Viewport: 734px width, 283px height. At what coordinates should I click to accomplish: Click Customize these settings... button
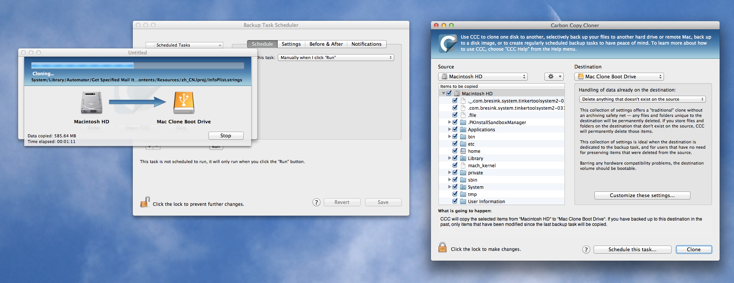642,195
